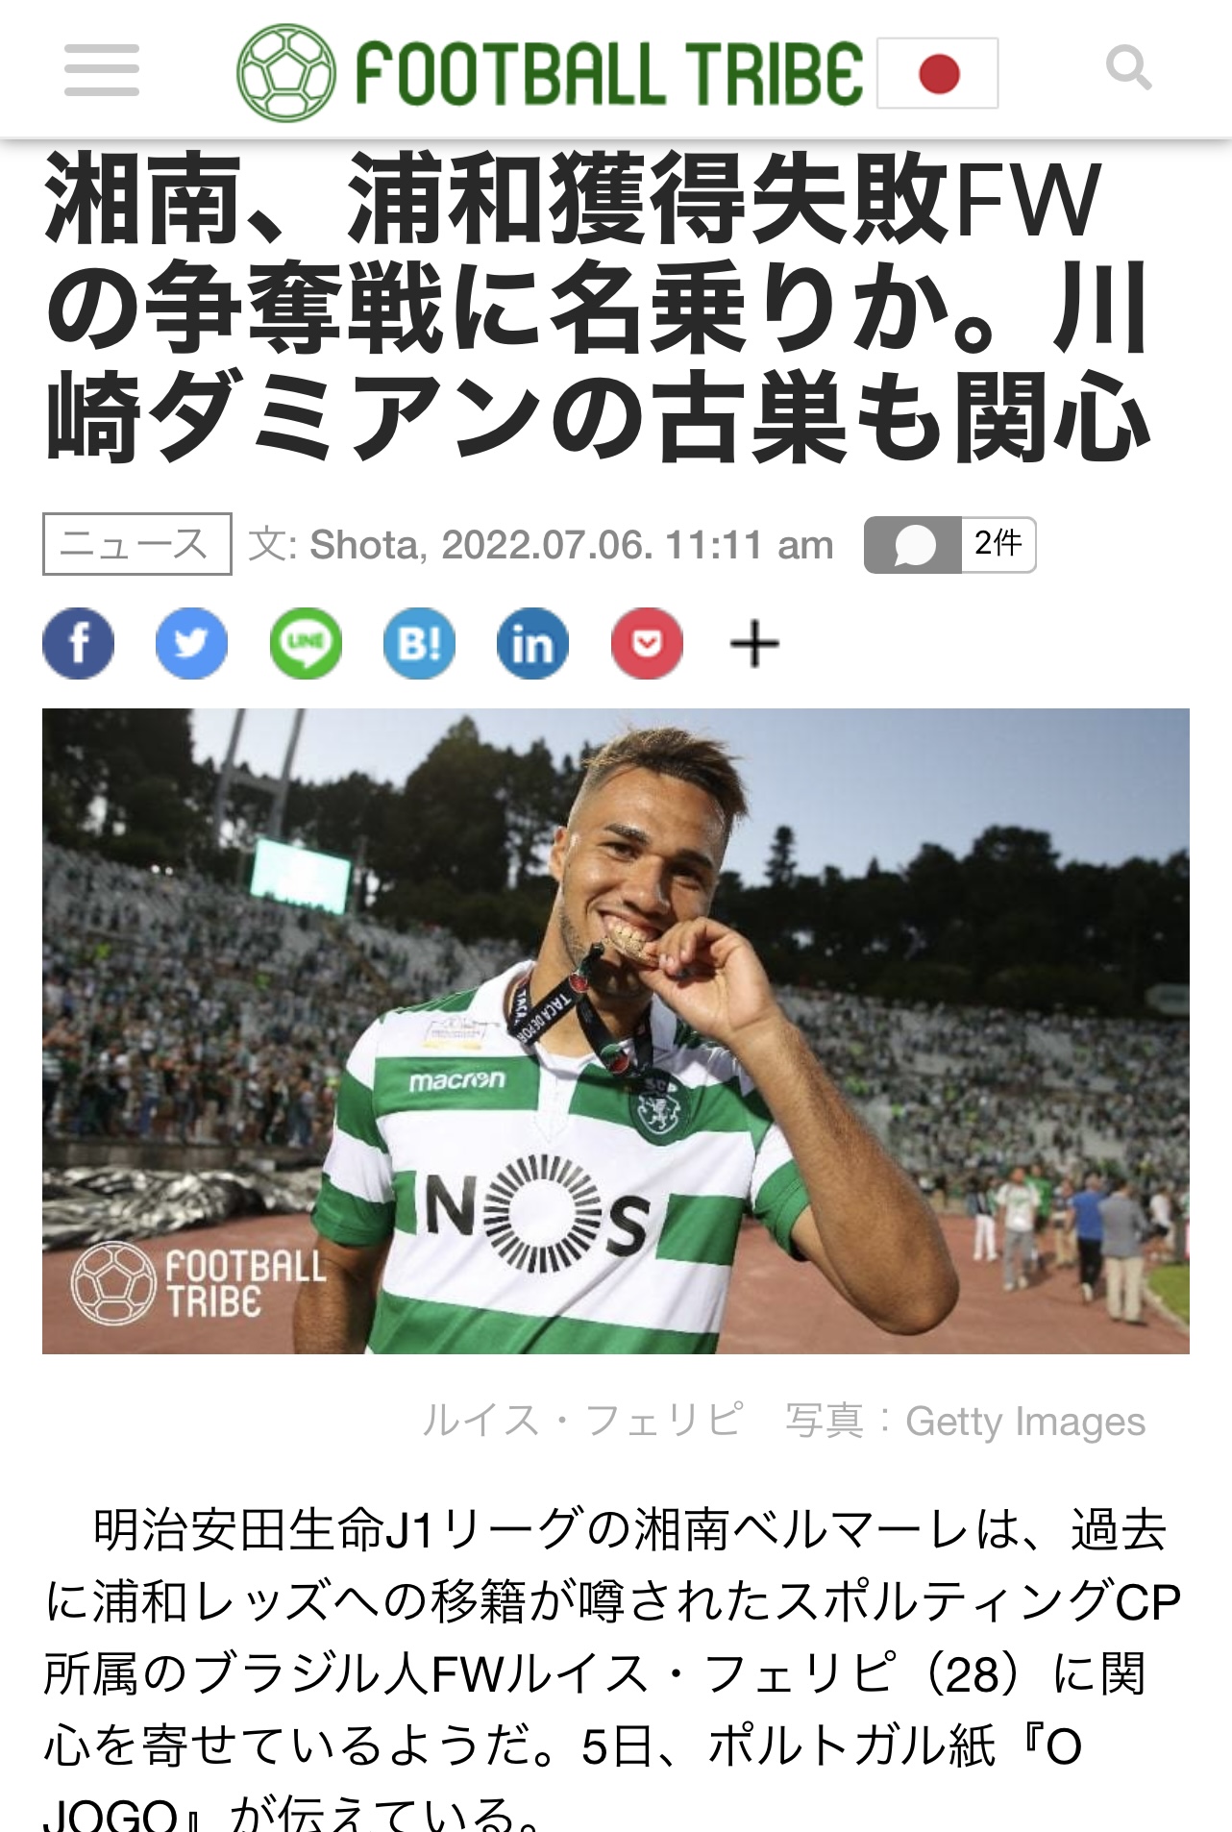Open the article headline

597,308
